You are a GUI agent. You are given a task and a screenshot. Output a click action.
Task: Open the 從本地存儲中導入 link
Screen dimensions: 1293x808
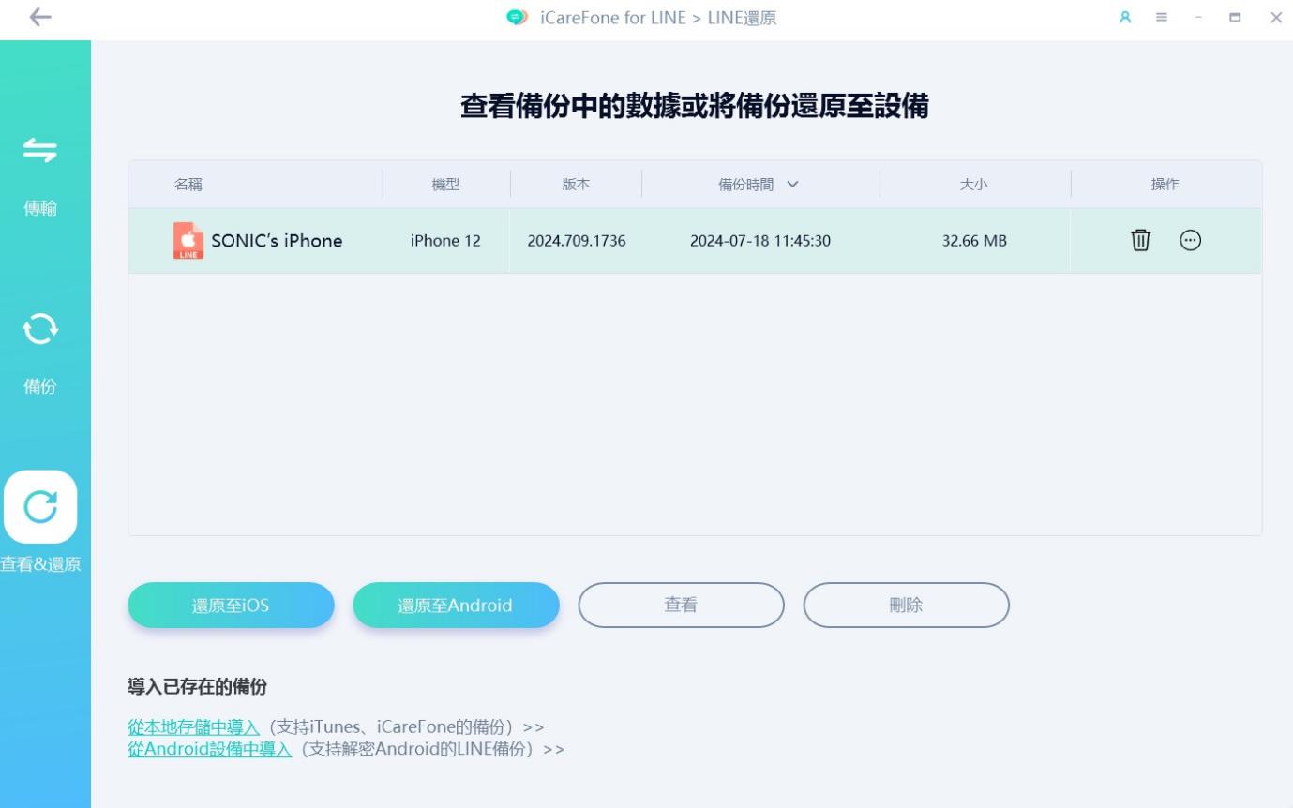pyautogui.click(x=193, y=727)
